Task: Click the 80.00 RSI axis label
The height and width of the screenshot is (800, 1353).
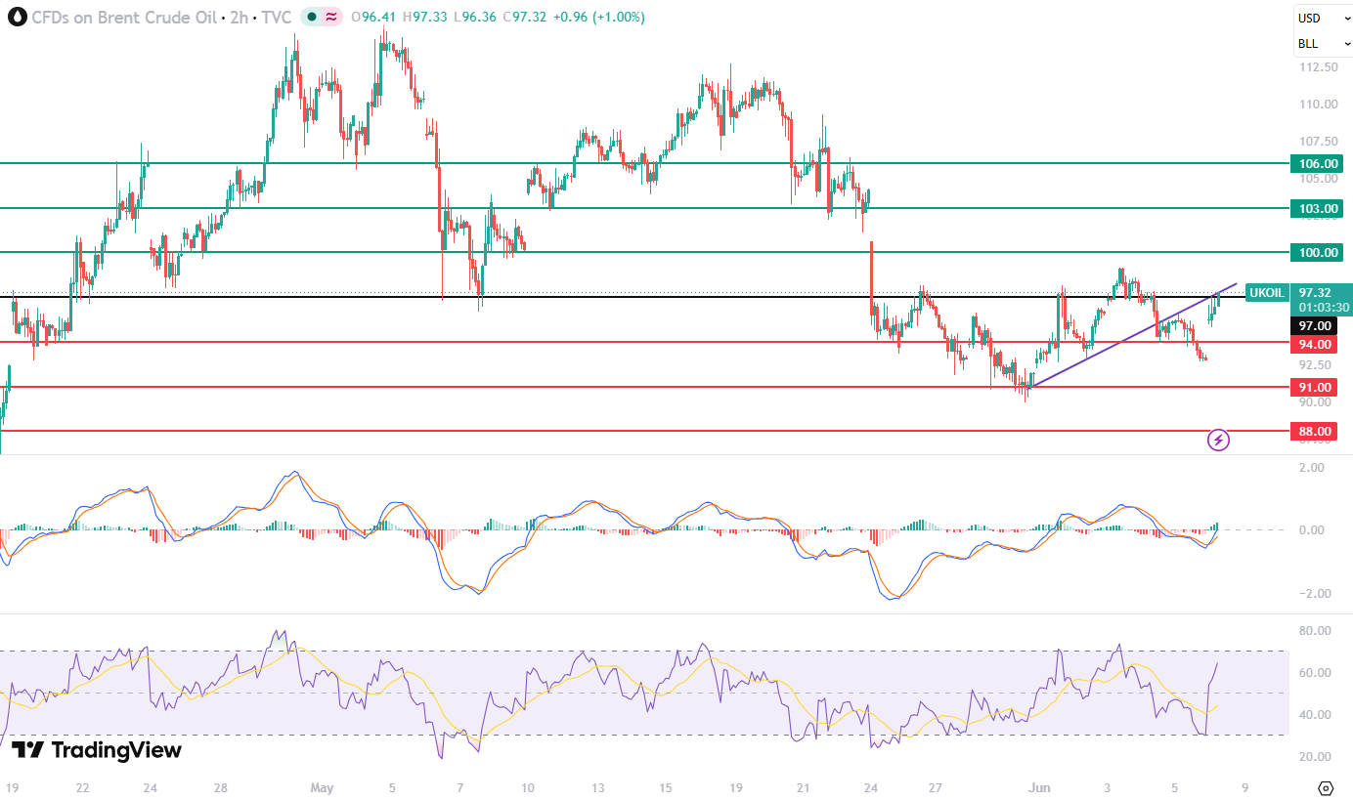Action: coord(1314,631)
